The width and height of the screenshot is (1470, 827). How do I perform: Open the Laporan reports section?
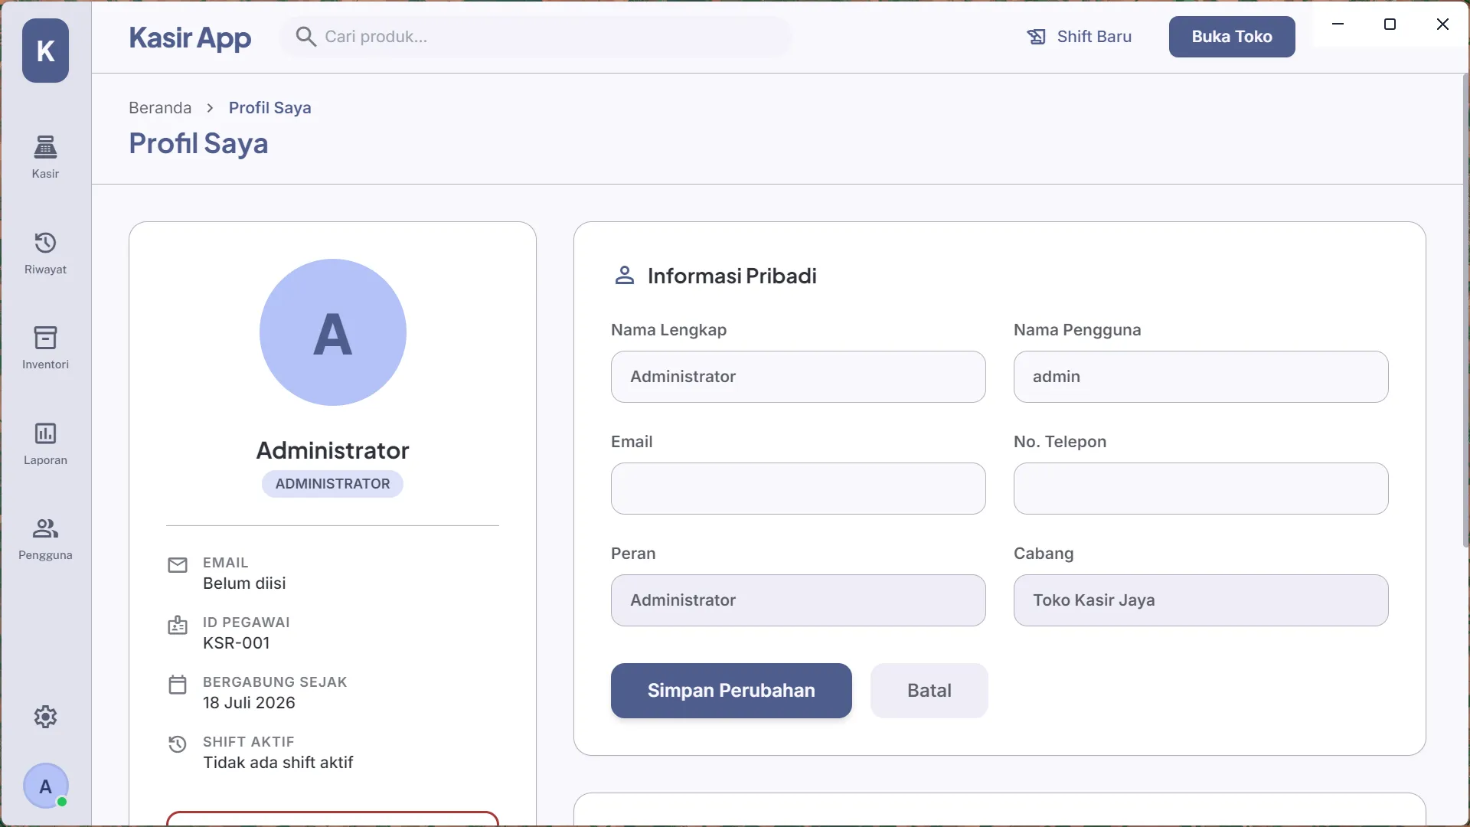coord(45,443)
